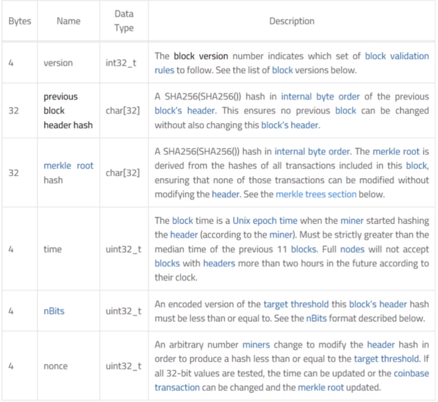Open the 'block validation rules' link
Screen dimensions: 438x402
point(397,56)
